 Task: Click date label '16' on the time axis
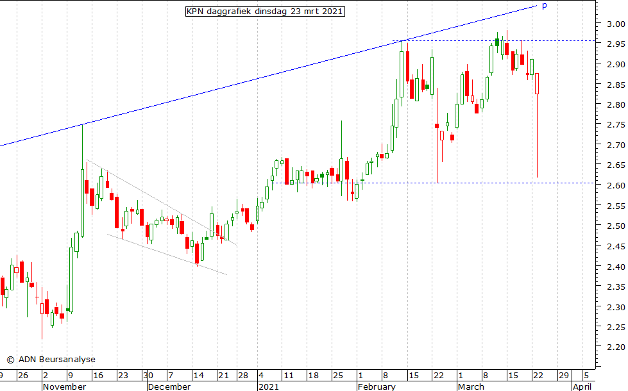(98, 376)
